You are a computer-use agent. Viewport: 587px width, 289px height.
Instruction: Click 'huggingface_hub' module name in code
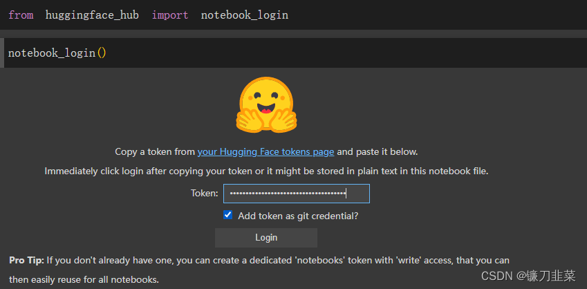(x=92, y=15)
